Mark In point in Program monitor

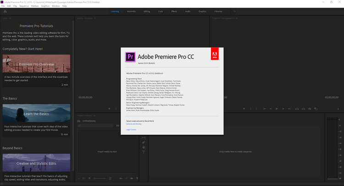click(x=250, y=109)
